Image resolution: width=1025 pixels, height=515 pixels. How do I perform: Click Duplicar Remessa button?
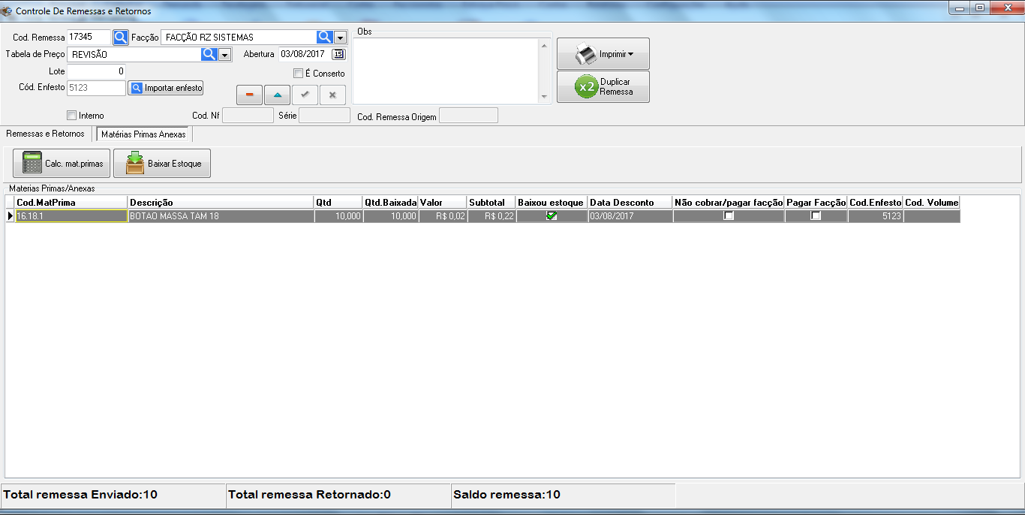[603, 87]
